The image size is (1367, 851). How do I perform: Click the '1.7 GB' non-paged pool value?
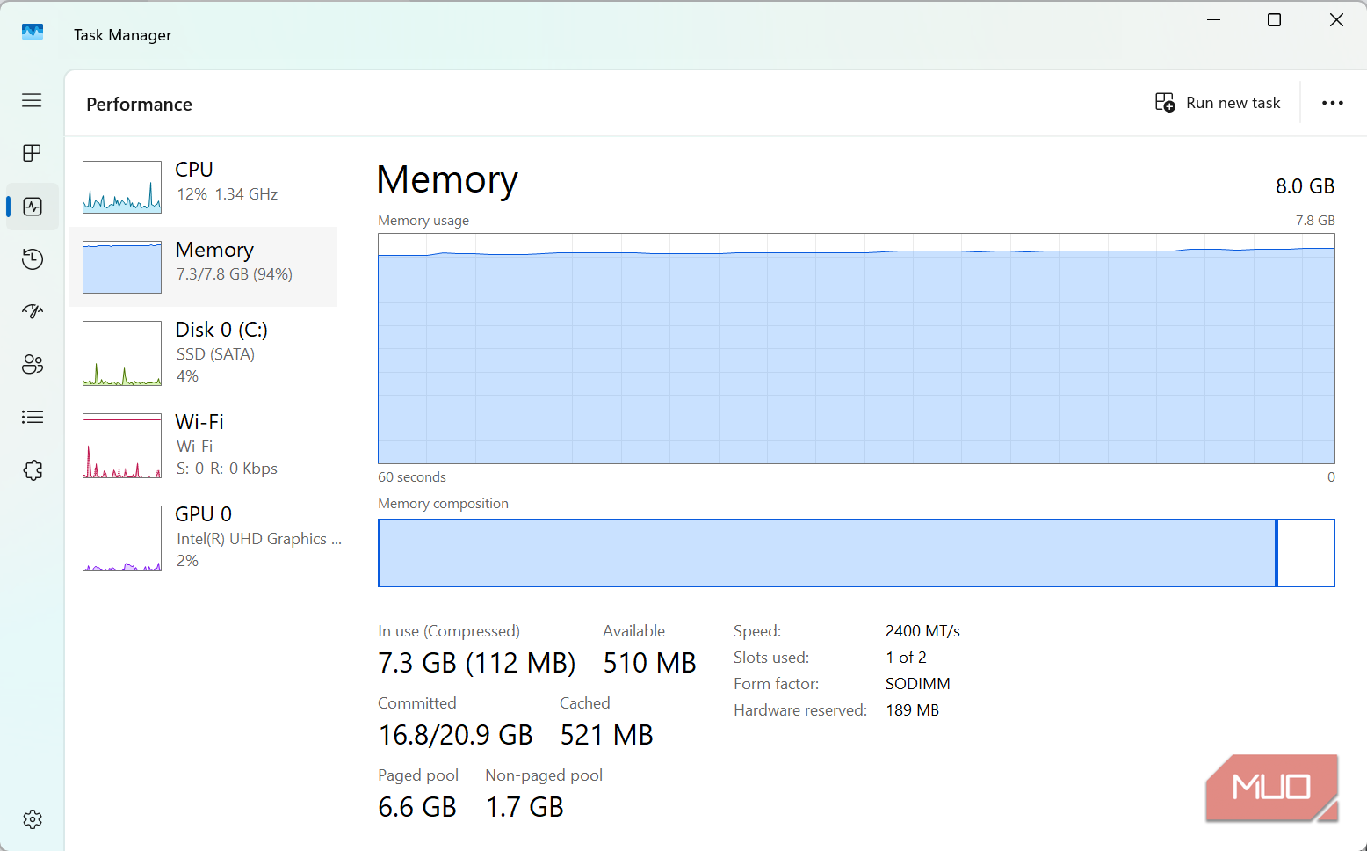[x=524, y=807]
